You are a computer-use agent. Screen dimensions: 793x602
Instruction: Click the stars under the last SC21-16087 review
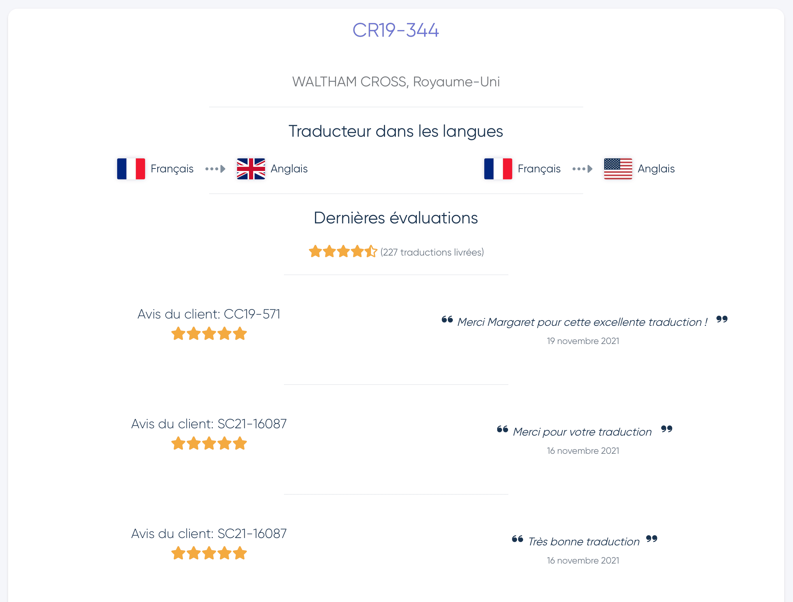click(x=209, y=553)
